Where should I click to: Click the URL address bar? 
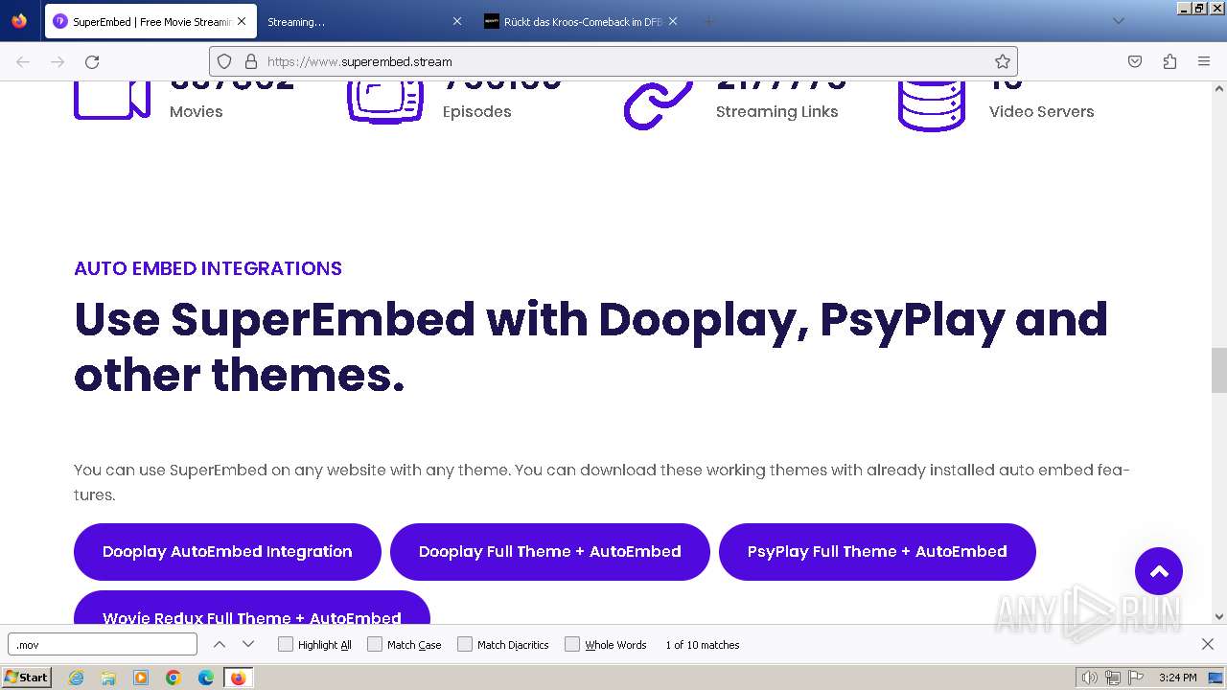[x=613, y=61]
